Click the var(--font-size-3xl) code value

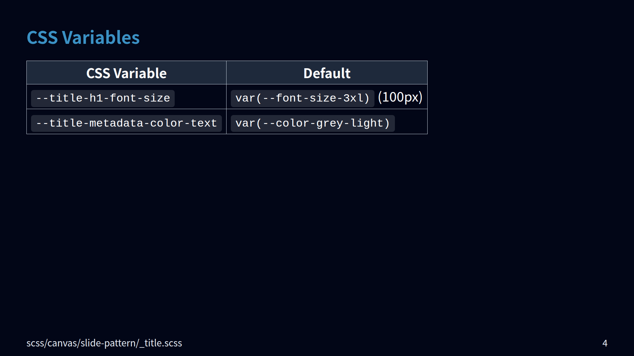(302, 98)
